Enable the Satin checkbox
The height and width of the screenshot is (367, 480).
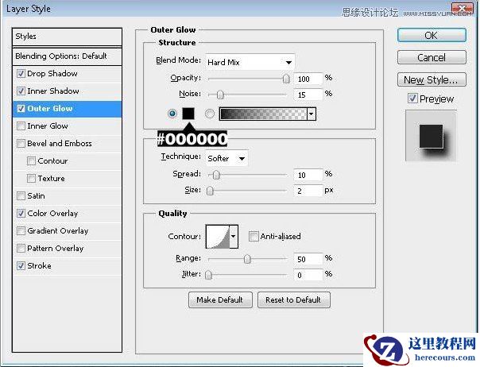[21, 195]
